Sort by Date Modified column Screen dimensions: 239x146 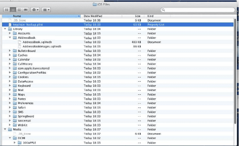click(104, 16)
